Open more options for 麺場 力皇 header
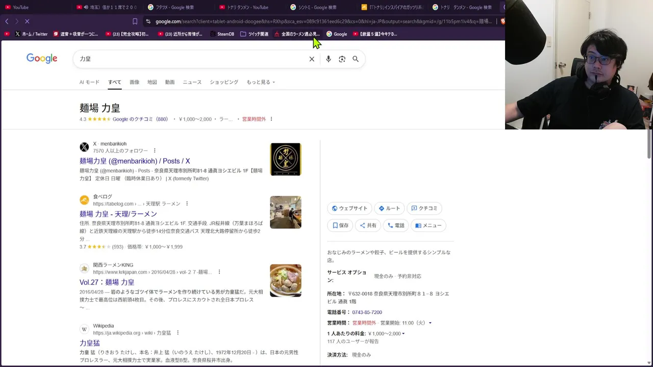This screenshot has height=367, width=653. tap(271, 119)
